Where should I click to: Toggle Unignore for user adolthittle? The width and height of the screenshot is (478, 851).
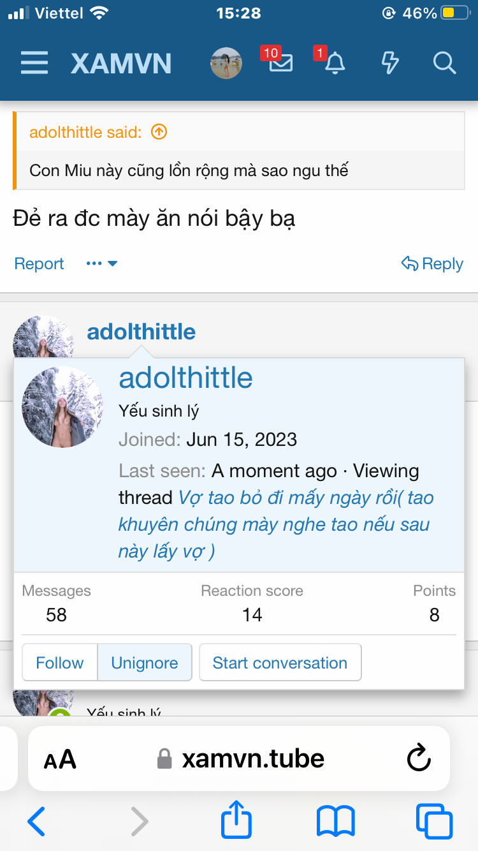[x=145, y=663]
